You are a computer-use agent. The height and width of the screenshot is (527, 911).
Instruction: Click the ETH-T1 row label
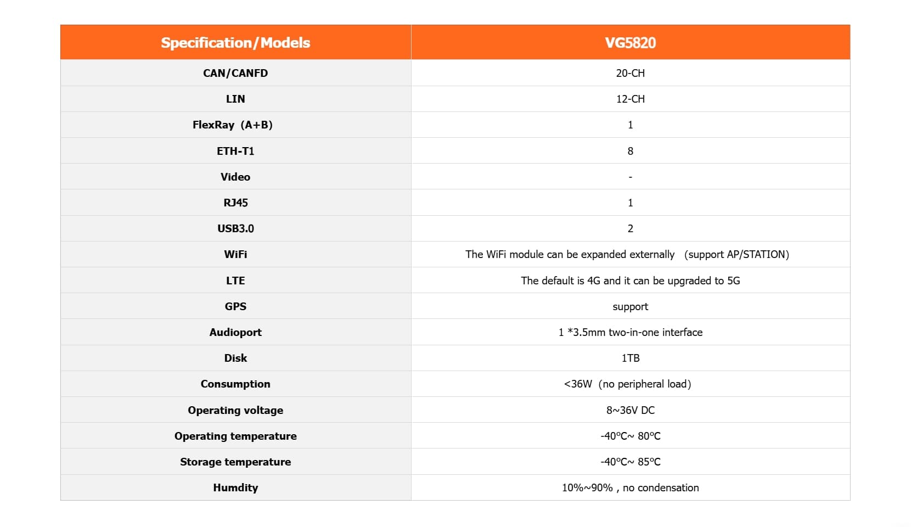click(235, 151)
